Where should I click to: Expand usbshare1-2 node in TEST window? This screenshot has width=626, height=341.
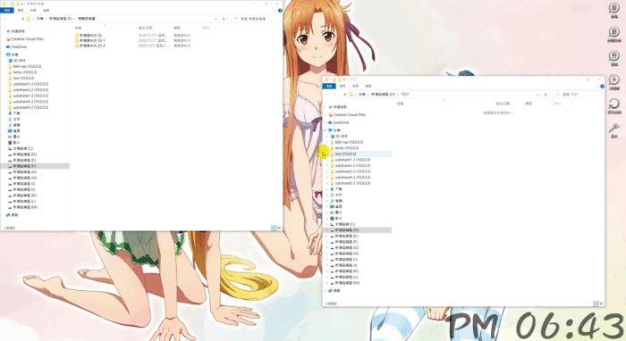(327, 160)
